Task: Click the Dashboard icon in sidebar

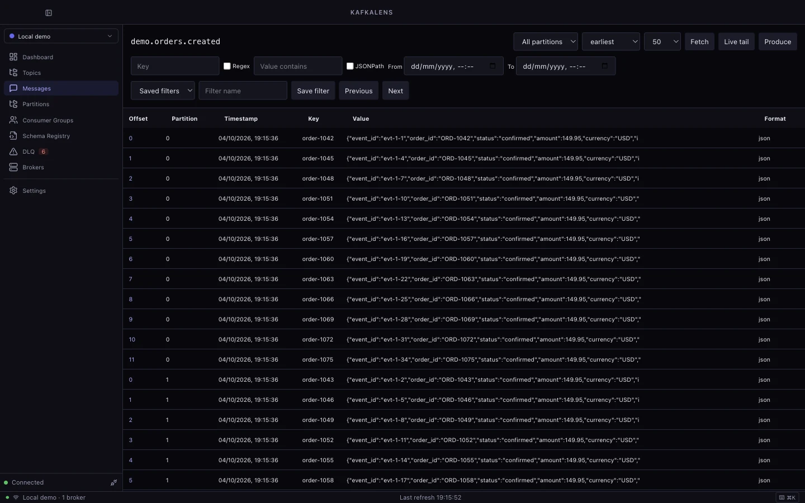Action: click(13, 57)
